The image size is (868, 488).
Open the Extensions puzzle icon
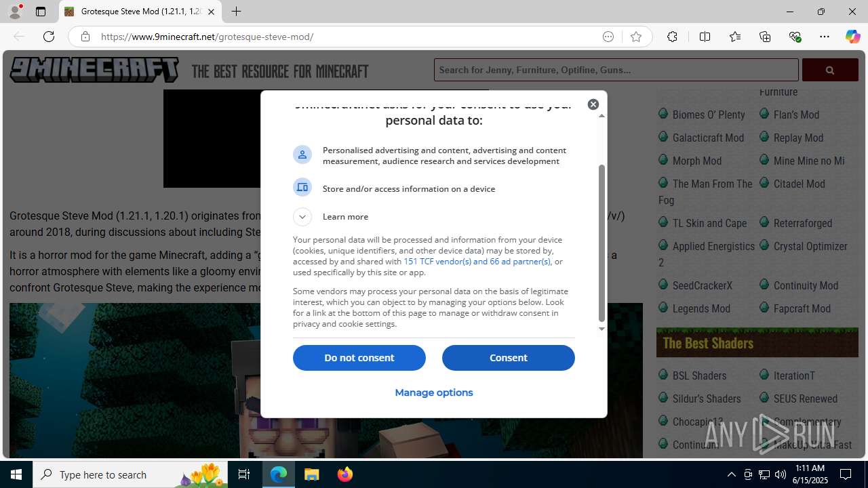(x=672, y=37)
